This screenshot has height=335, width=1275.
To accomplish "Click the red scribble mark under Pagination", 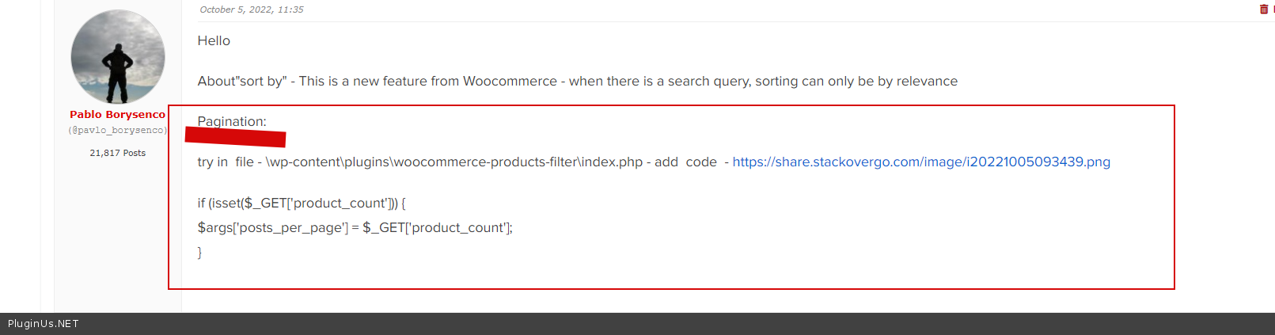I will click(x=235, y=137).
